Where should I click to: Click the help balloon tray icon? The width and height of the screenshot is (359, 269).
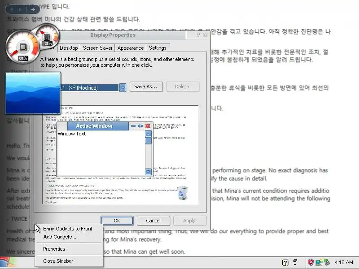285,263
